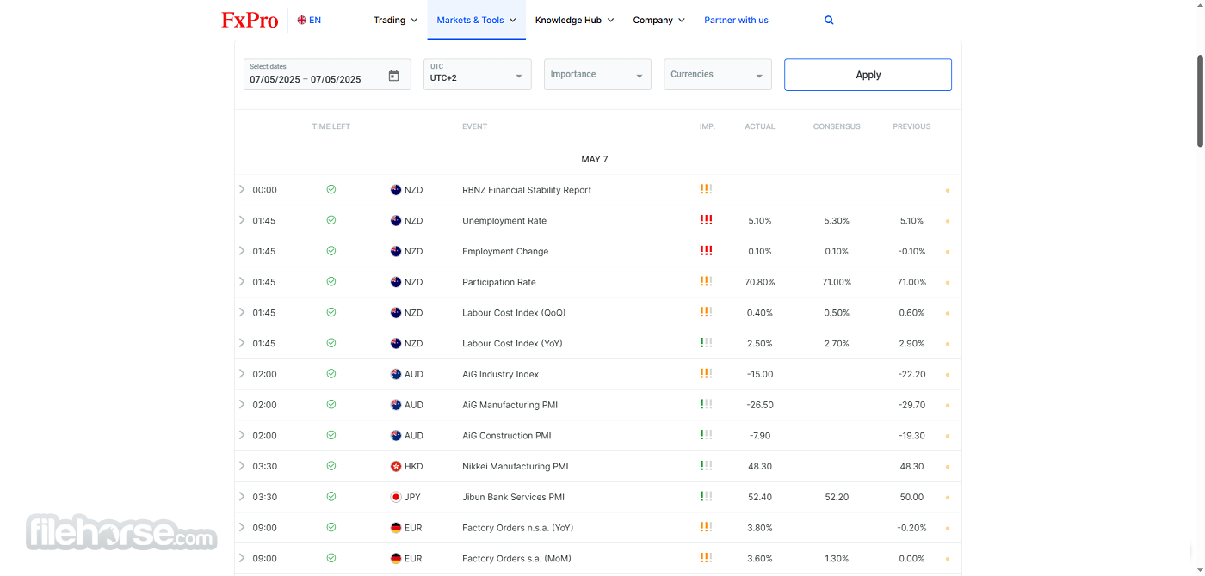The width and height of the screenshot is (1205, 576).
Task: Click importance marks for Nikkei Manufacturing PMI
Action: coord(706,466)
